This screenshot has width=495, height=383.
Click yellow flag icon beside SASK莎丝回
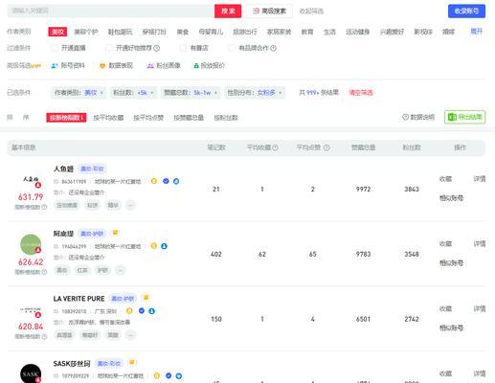pos(131,363)
